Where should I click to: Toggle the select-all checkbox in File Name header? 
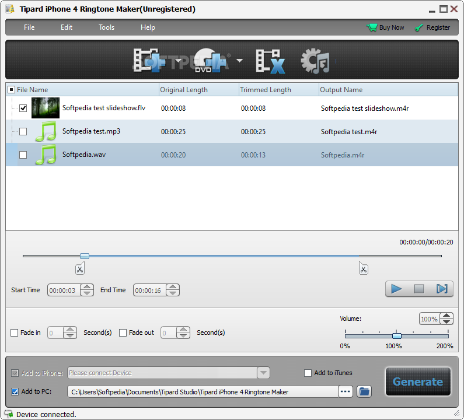[x=11, y=89]
